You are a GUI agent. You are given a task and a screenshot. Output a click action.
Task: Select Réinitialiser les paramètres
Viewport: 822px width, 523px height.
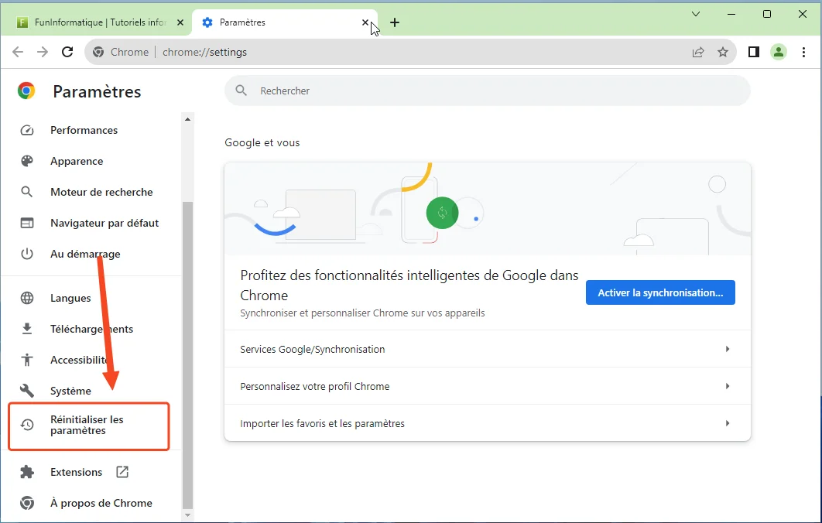click(88, 426)
